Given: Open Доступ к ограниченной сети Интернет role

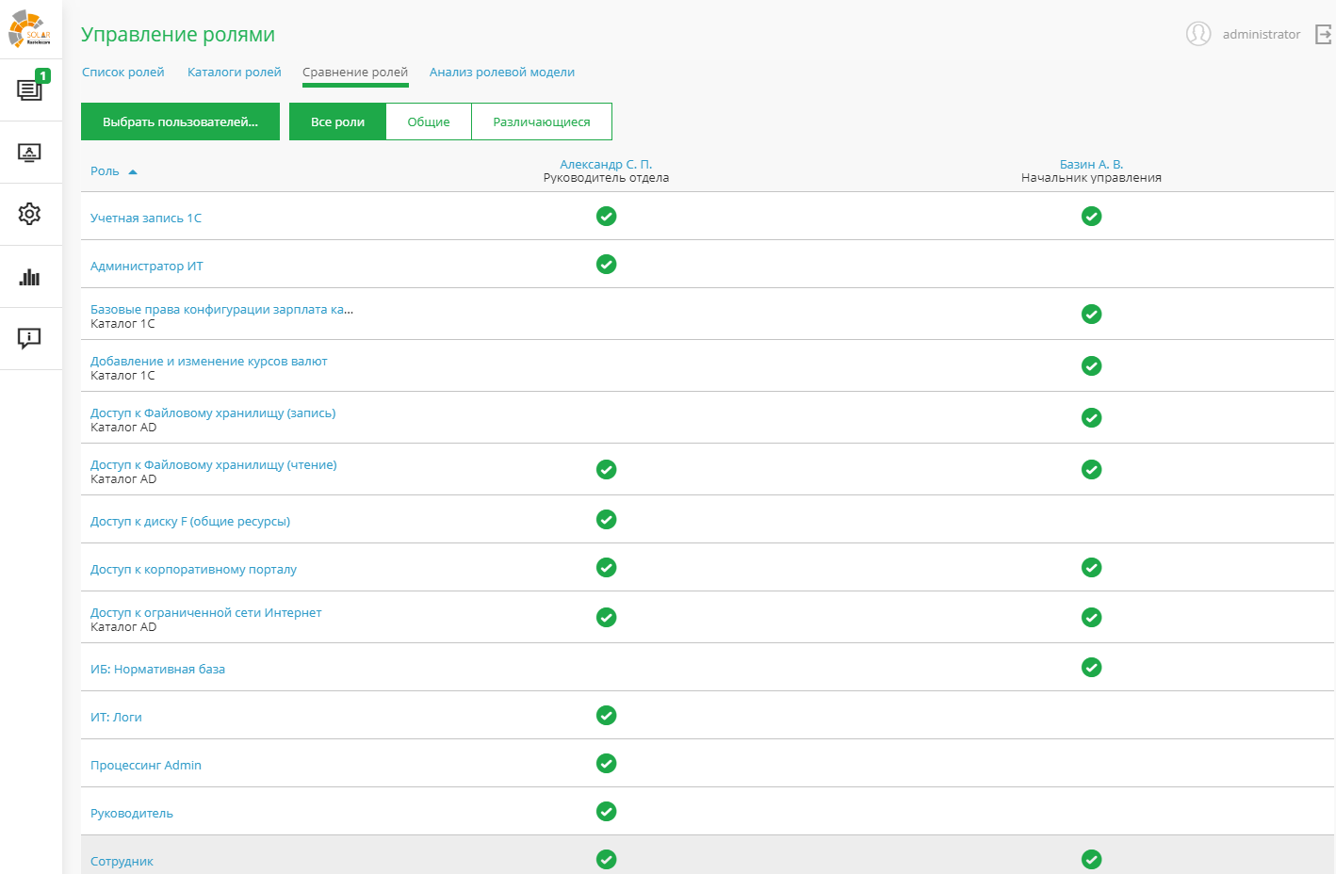Looking at the screenshot, I should click(206, 613).
